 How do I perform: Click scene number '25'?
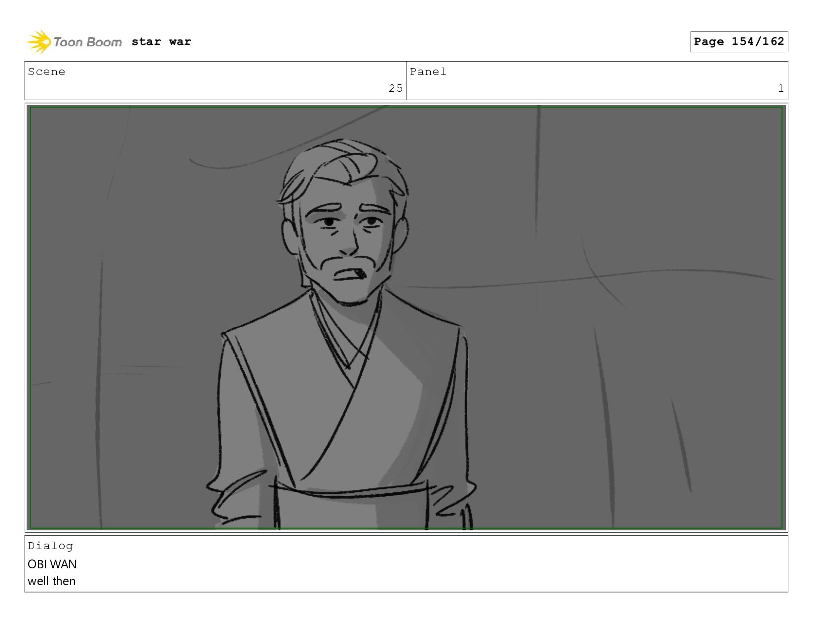point(396,88)
